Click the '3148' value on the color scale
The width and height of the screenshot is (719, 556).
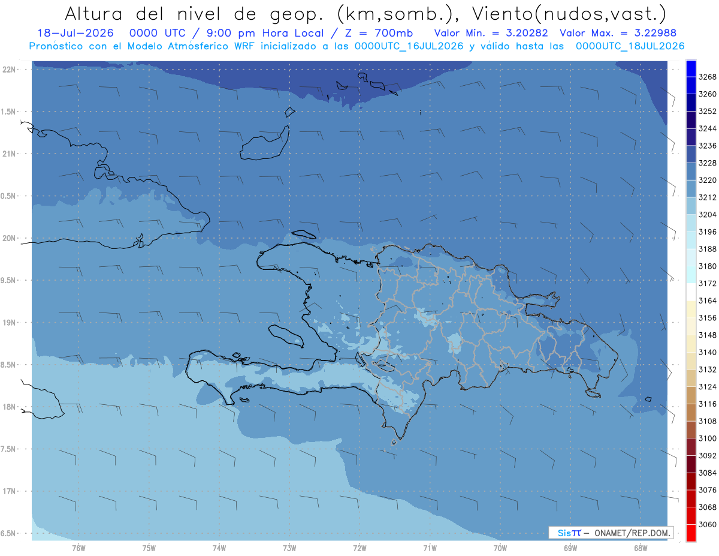(x=707, y=335)
